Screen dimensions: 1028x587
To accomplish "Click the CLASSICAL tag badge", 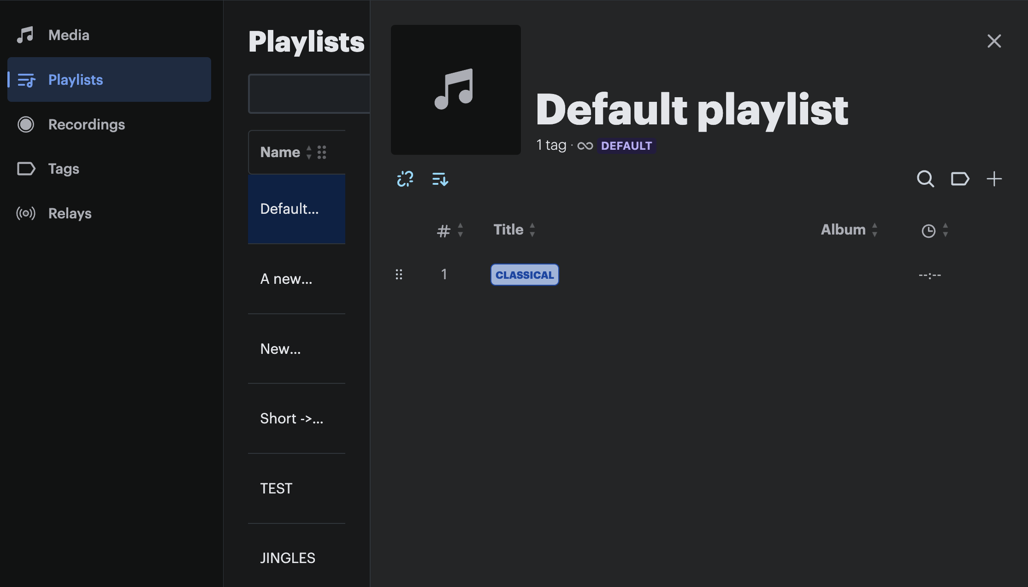I will (x=524, y=275).
